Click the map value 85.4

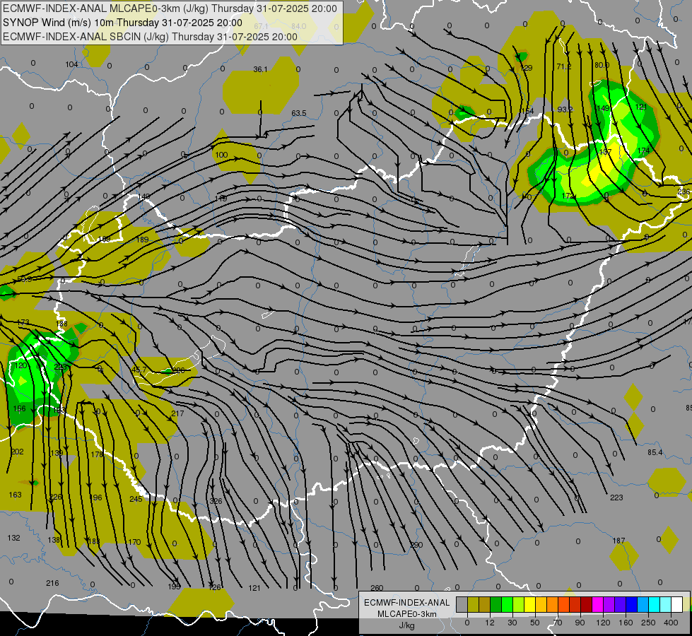click(655, 453)
